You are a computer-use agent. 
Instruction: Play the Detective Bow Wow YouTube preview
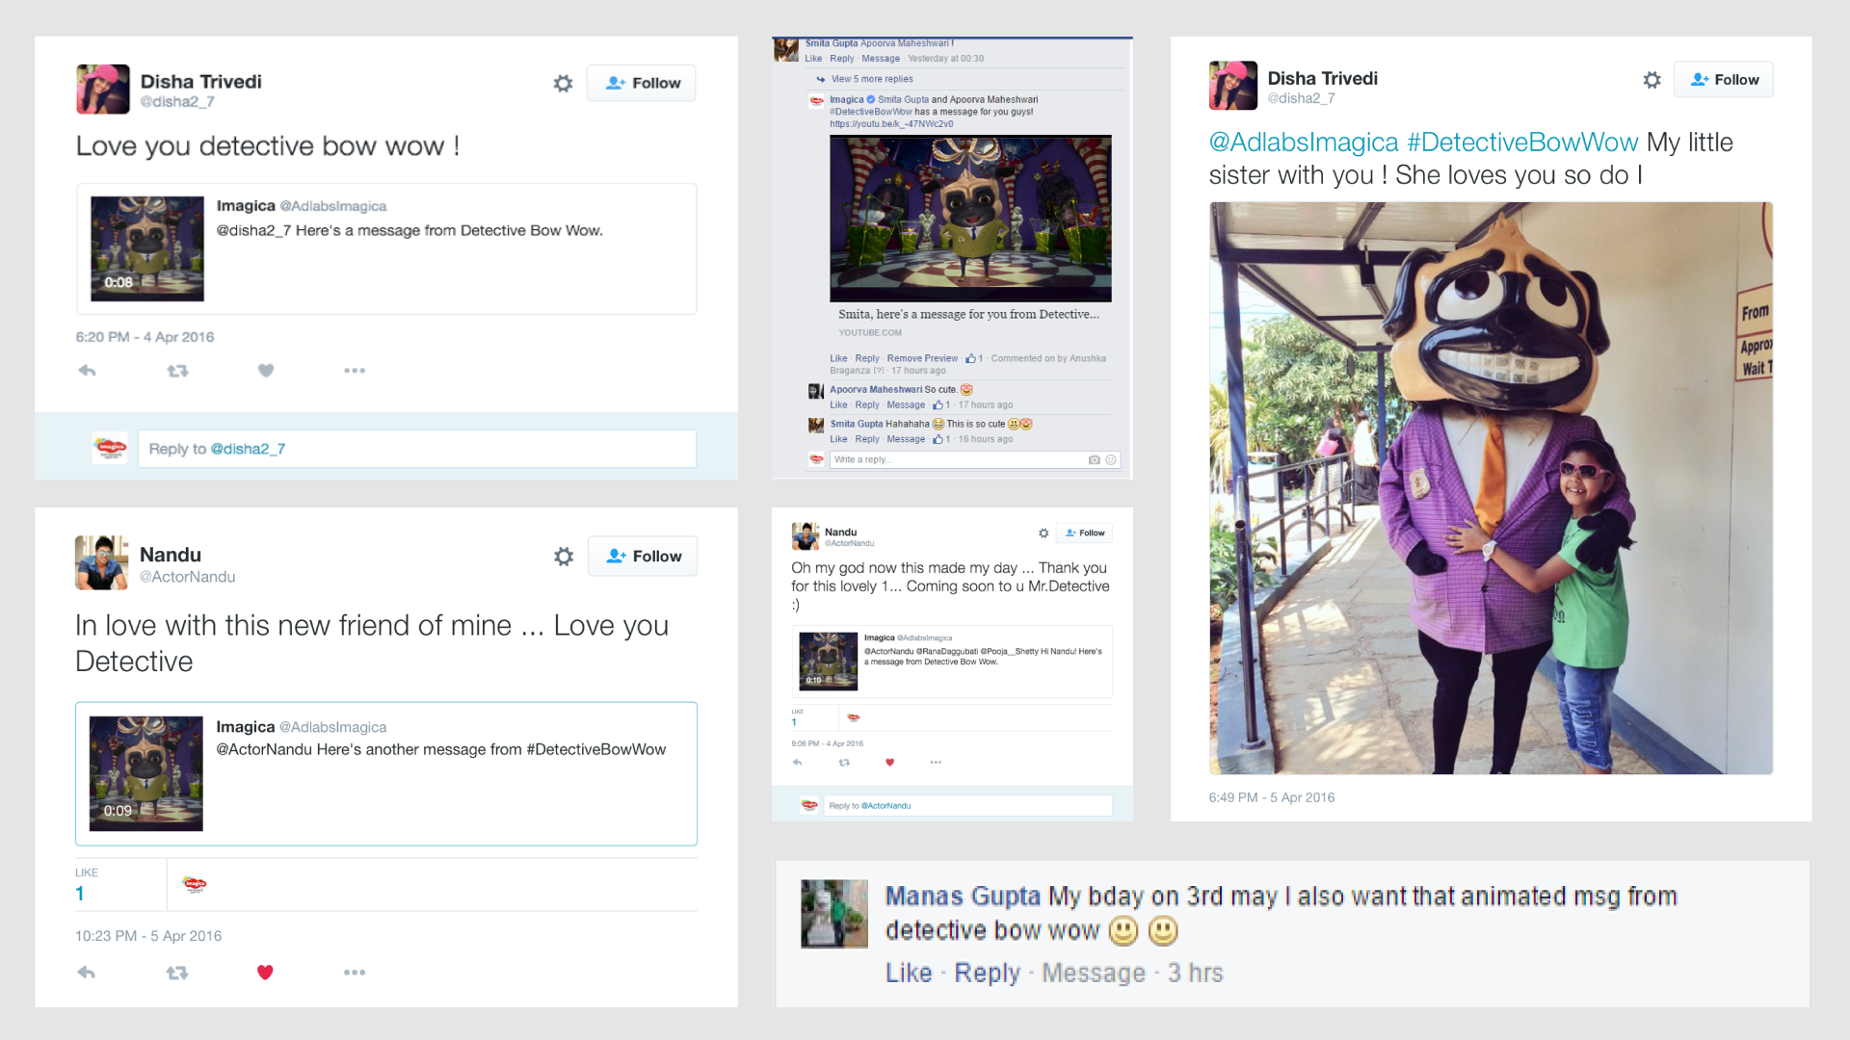click(970, 219)
